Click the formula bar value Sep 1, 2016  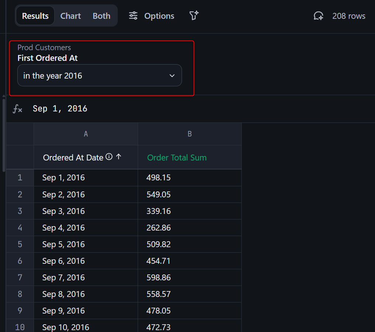pyautogui.click(x=60, y=109)
